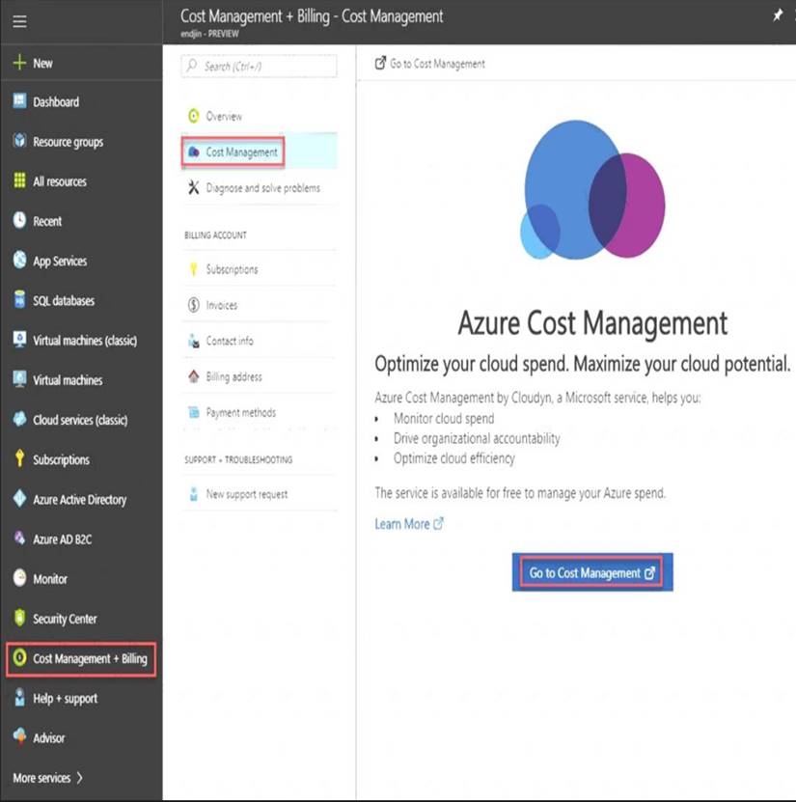
Task: Select the Virtual machines monitor icon
Action: click(19, 379)
